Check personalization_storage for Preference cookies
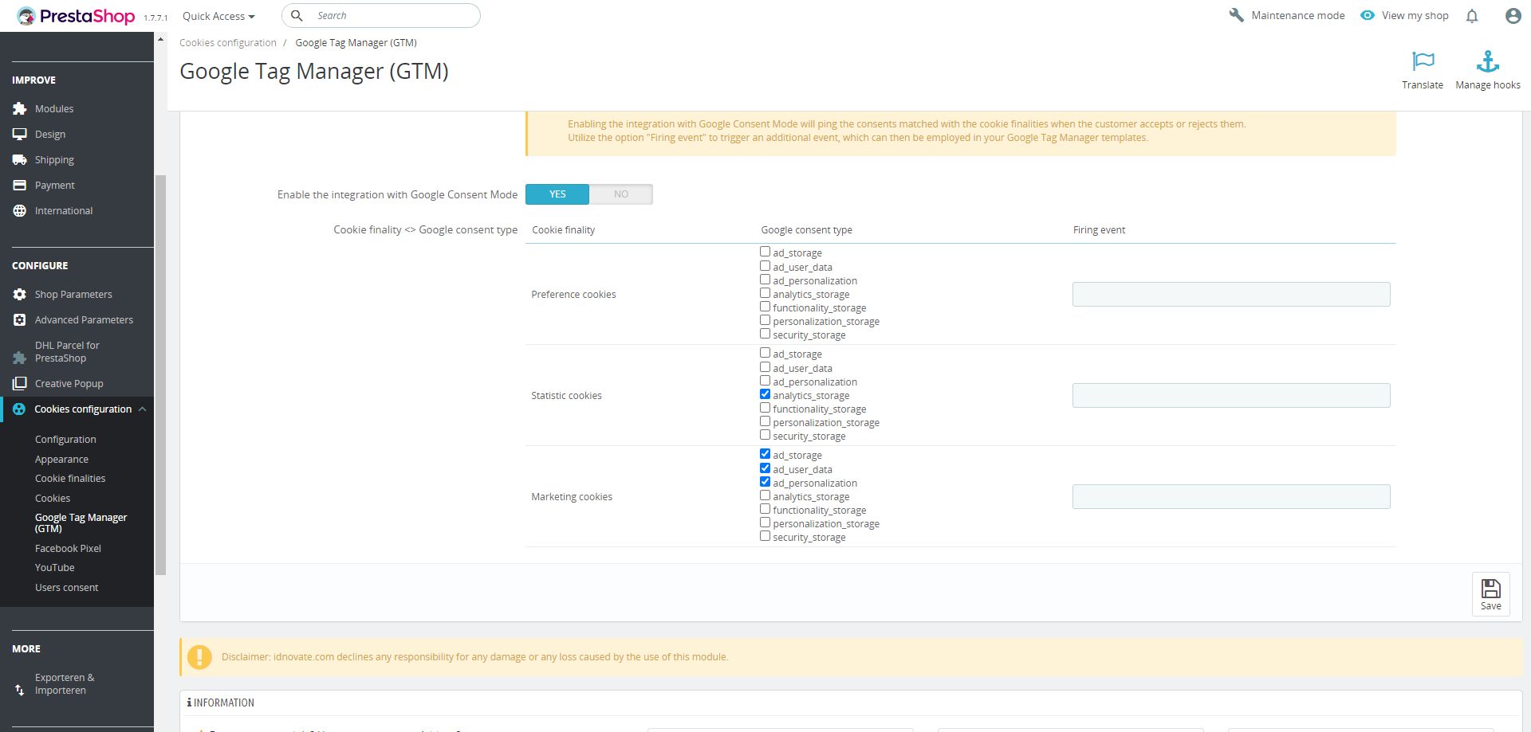Viewport: 1531px width, 732px height. (x=765, y=320)
